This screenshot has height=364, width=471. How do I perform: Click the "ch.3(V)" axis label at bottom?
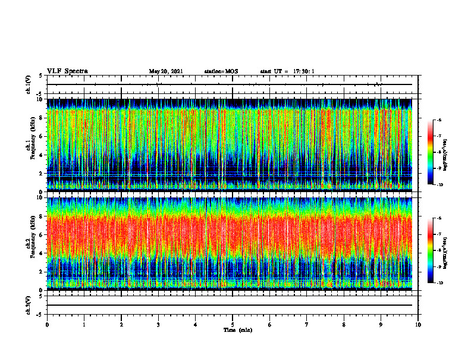(29, 305)
